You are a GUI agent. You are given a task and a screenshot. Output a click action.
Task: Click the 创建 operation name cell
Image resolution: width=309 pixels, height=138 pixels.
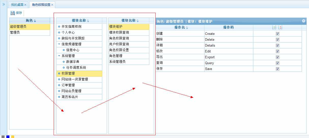180,34
